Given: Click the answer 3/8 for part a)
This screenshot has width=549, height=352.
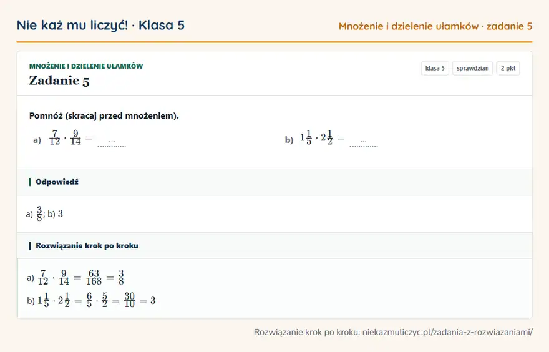Looking at the screenshot, I should tap(39, 213).
